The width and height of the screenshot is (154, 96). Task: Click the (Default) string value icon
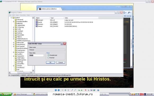pyautogui.click(x=37, y=20)
